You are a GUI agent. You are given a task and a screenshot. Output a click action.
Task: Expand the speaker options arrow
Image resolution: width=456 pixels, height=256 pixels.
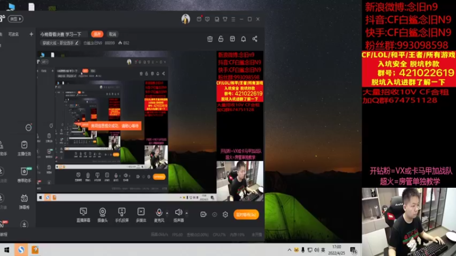pos(186,213)
